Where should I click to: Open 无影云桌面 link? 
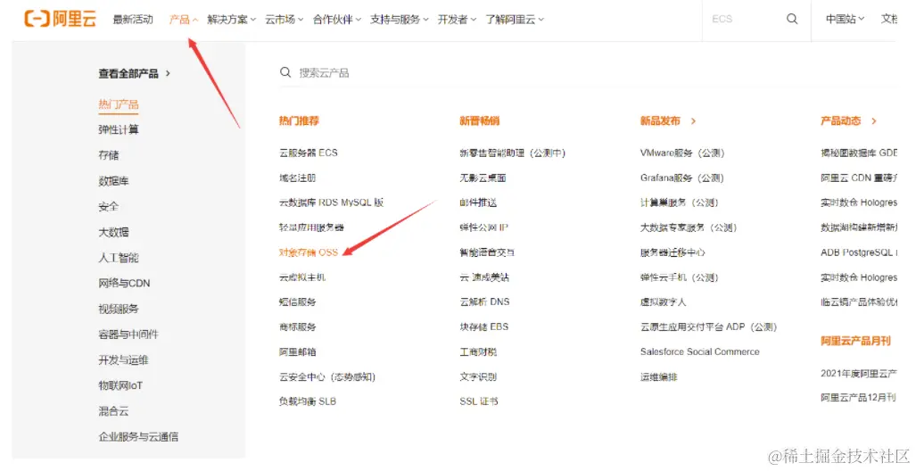[483, 178]
